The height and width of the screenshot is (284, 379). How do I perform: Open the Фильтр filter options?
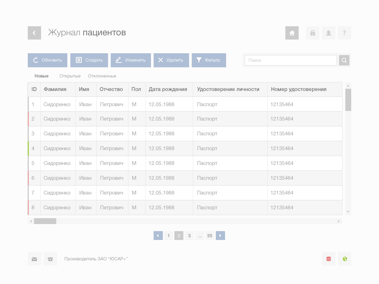[x=209, y=60]
